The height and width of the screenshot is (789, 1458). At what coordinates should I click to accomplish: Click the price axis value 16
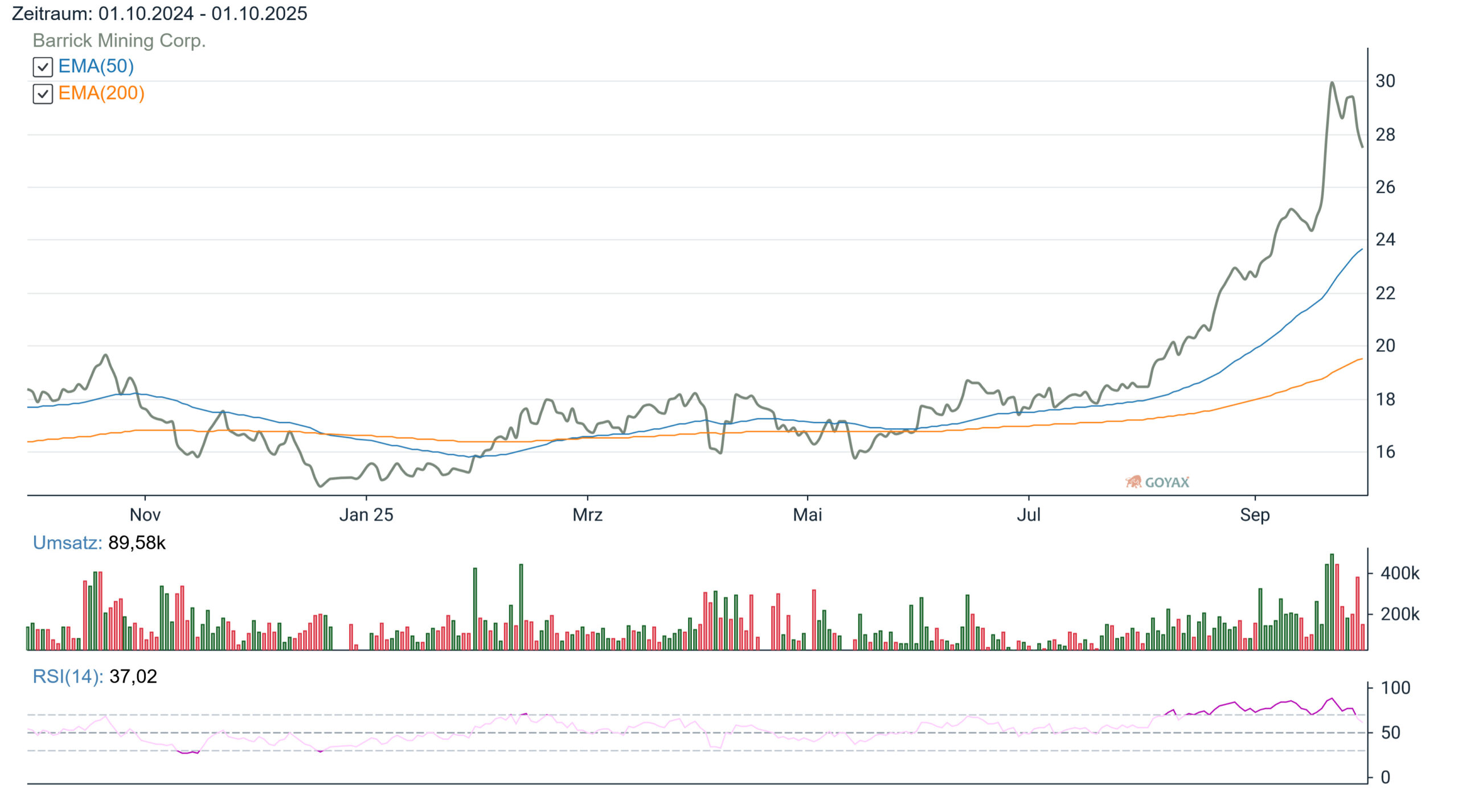[x=1385, y=451]
